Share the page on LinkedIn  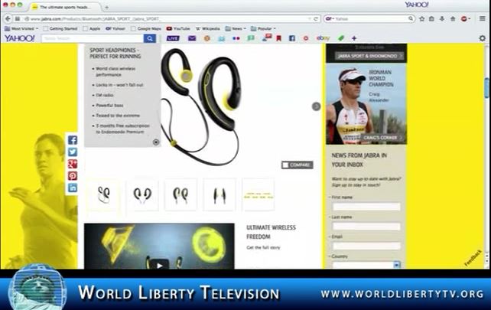73,188
